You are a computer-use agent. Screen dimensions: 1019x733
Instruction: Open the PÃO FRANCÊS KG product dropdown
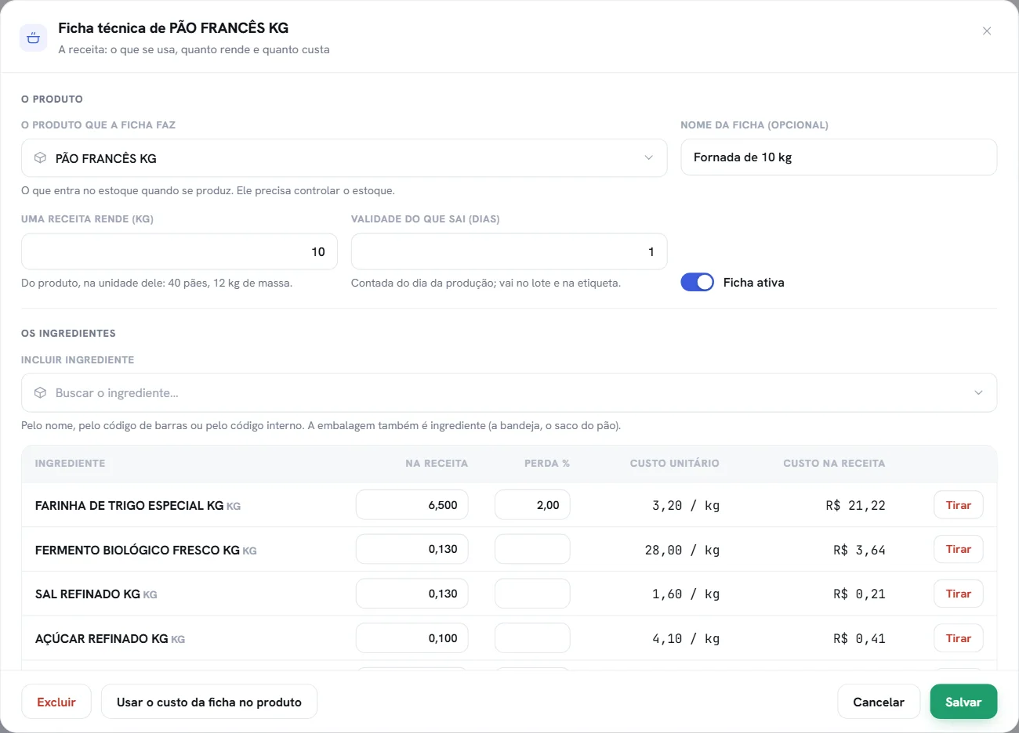[344, 158]
